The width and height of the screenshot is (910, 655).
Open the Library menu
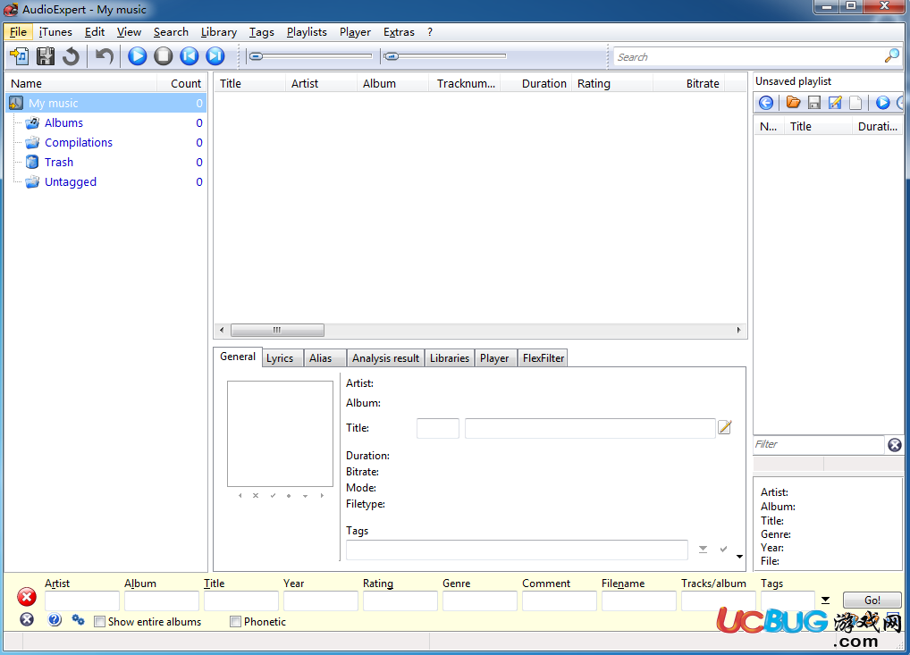tap(219, 32)
